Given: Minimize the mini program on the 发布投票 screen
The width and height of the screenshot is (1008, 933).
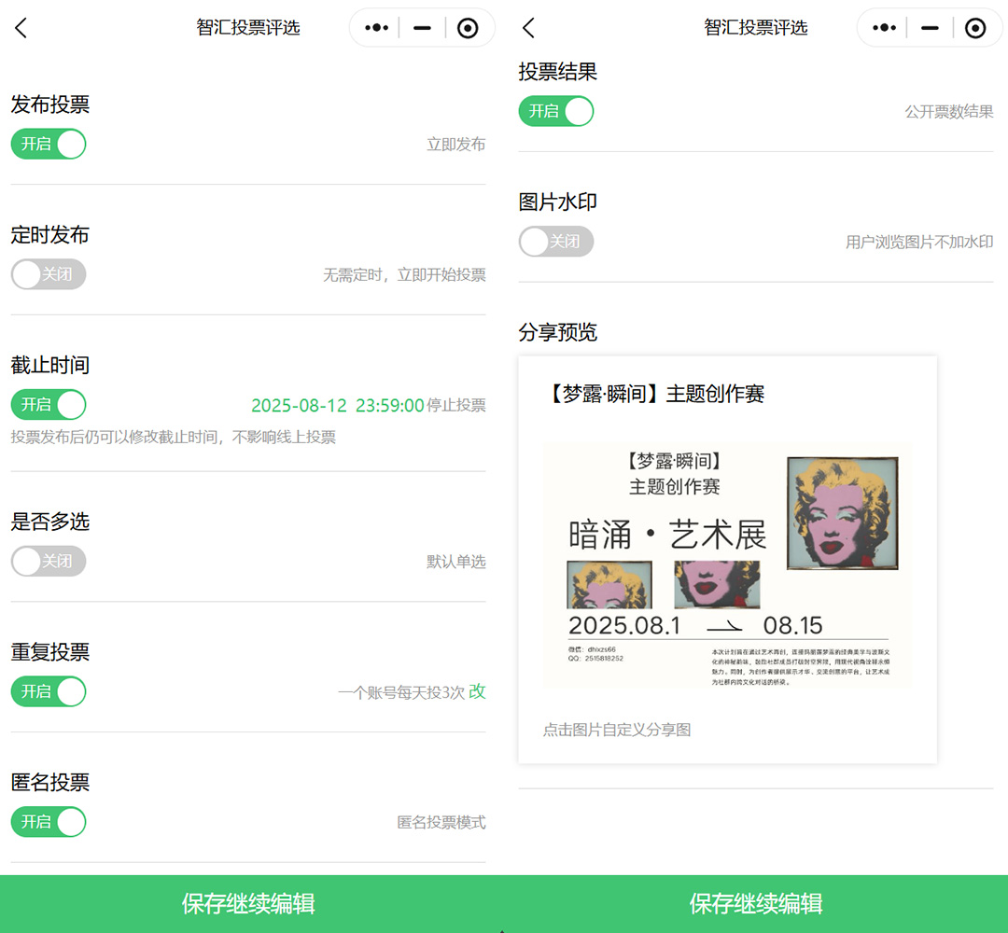Looking at the screenshot, I should (x=422, y=28).
